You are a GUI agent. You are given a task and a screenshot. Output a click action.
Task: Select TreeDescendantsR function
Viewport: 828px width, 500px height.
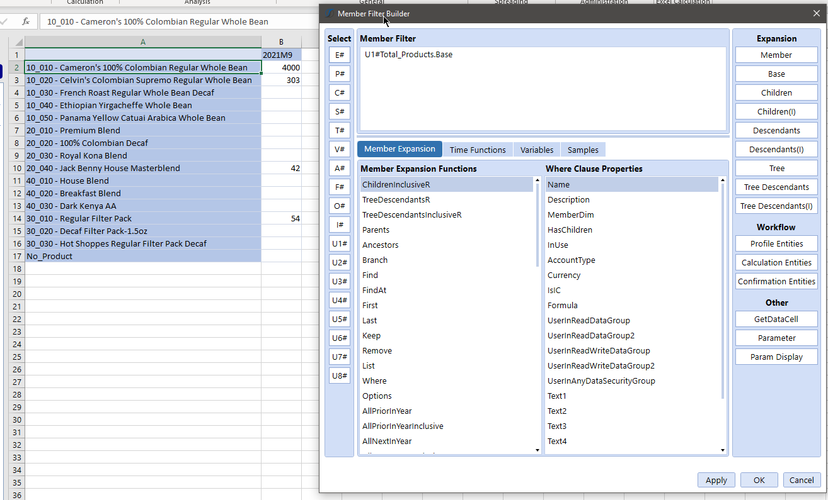pyautogui.click(x=447, y=199)
